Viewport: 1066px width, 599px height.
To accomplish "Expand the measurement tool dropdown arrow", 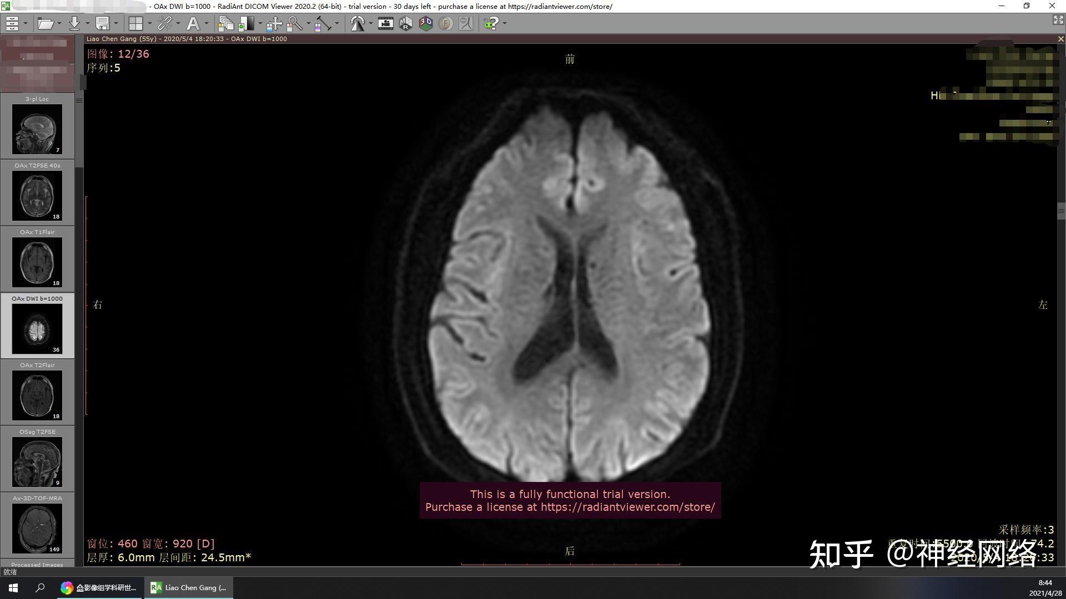I will tap(337, 23).
